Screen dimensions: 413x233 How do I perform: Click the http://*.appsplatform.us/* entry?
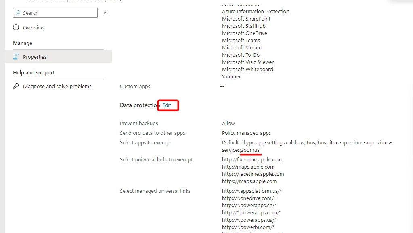point(252,191)
